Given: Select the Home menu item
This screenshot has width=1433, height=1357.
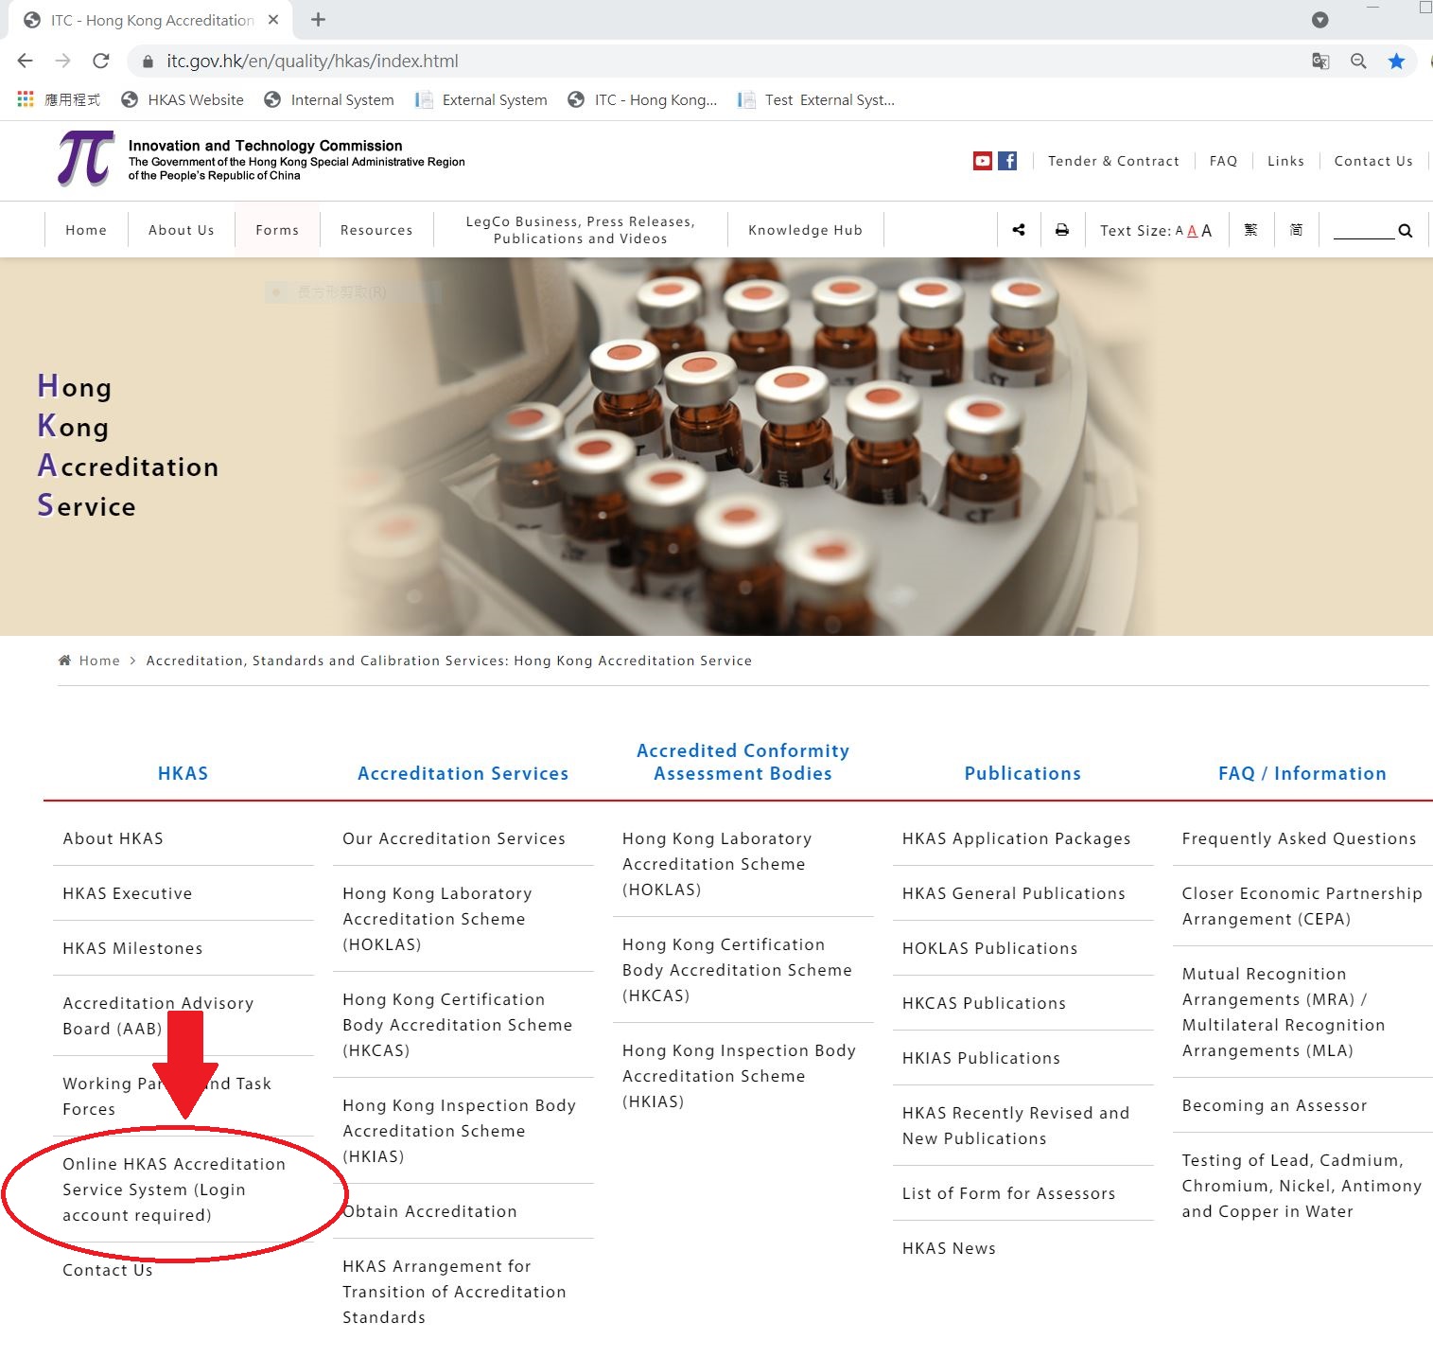Looking at the screenshot, I should coord(86,230).
